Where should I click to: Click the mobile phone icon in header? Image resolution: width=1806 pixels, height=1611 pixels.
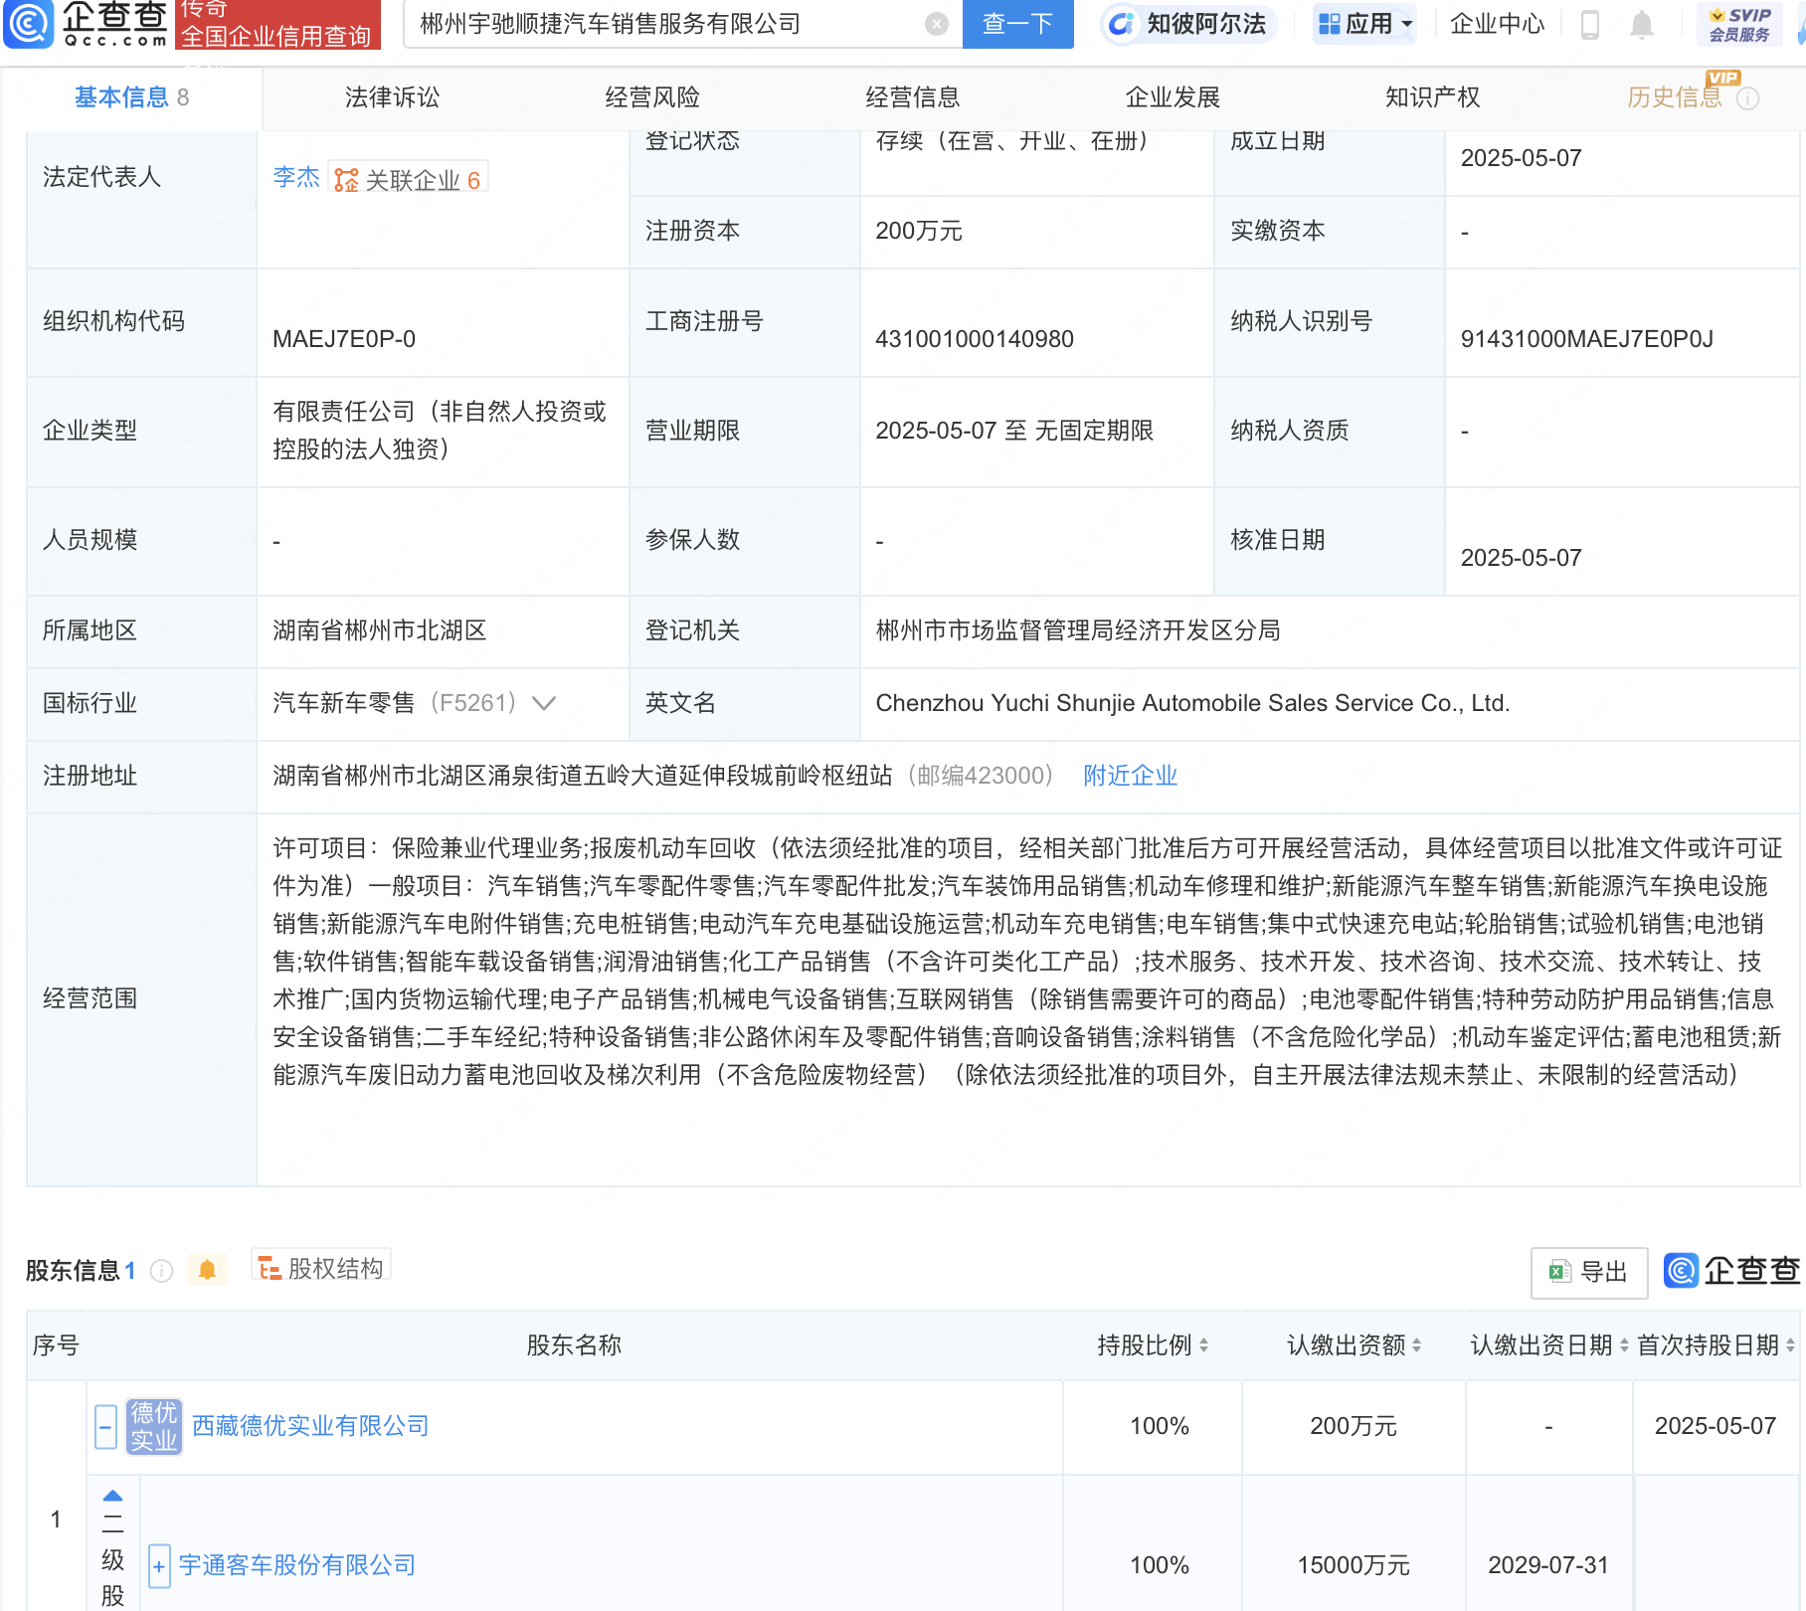click(x=1589, y=24)
